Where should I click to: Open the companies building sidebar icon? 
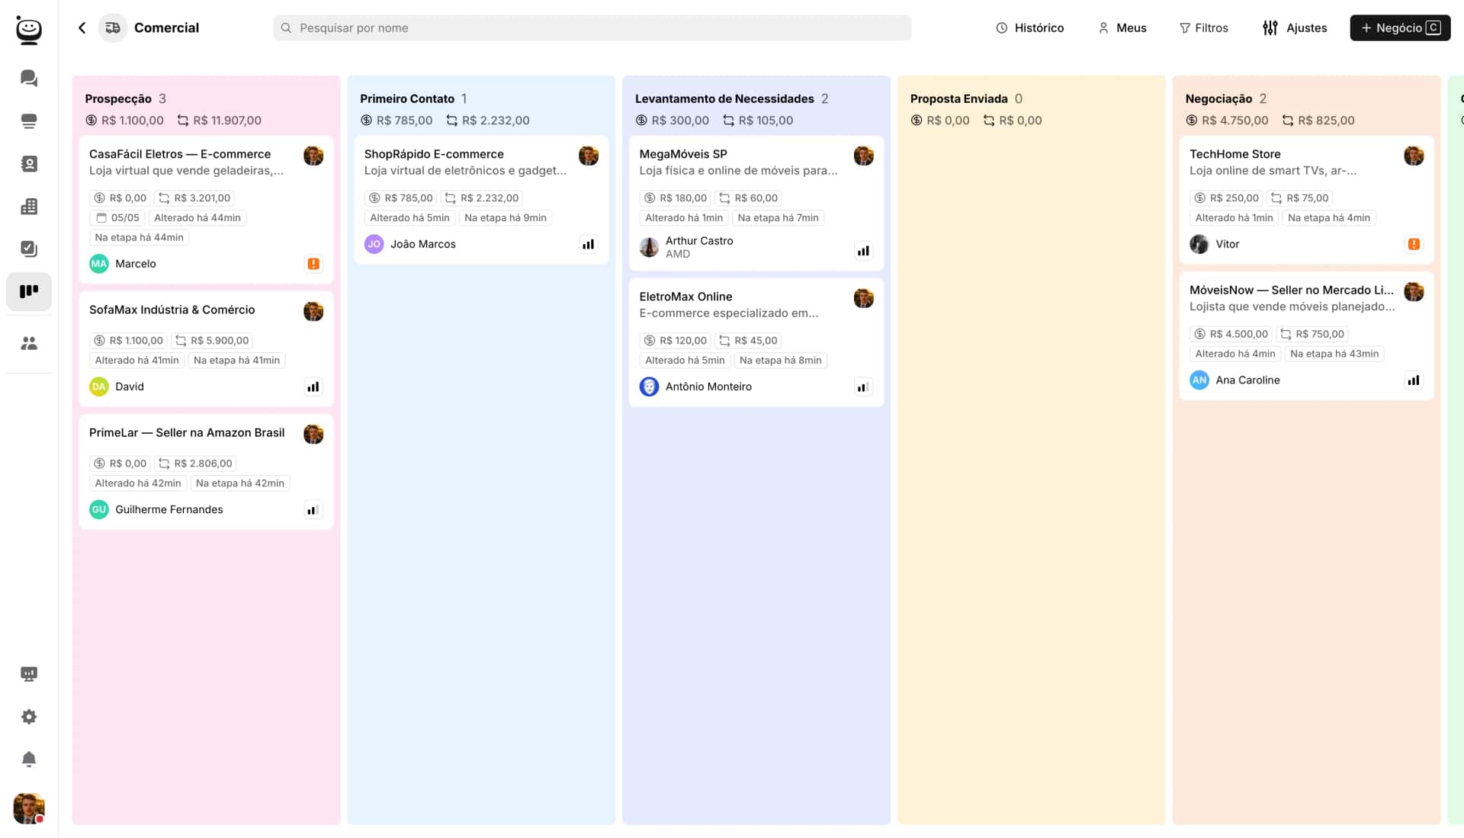pos(29,207)
